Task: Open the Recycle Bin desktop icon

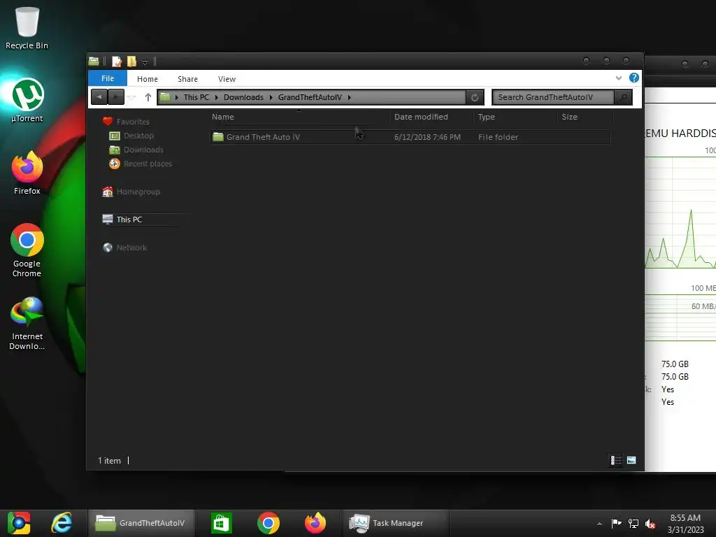Action: (x=27, y=27)
